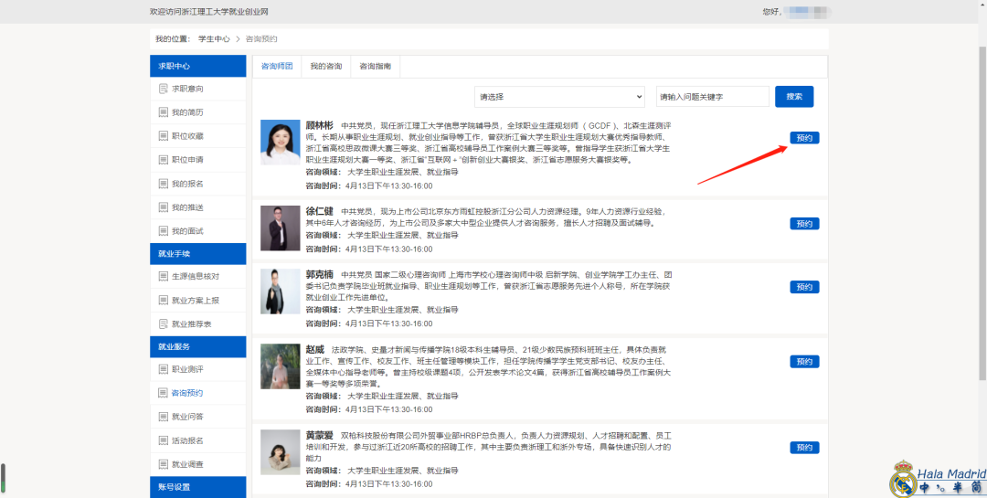Expand the 就业手续 sidebar section
987x498 pixels.
[x=197, y=253]
